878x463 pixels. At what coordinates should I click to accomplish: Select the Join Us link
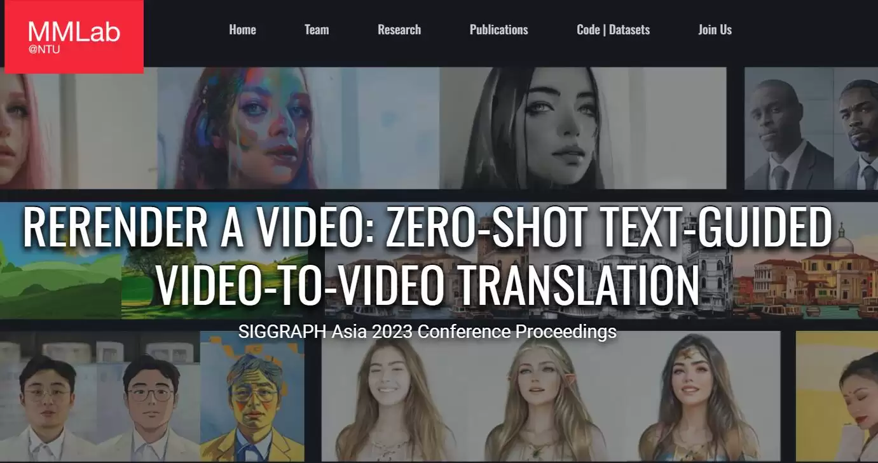tap(715, 30)
